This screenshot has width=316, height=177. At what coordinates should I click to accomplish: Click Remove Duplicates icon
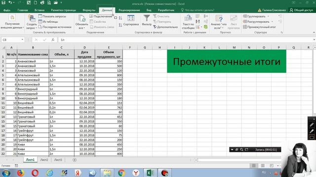click(x=197, y=22)
